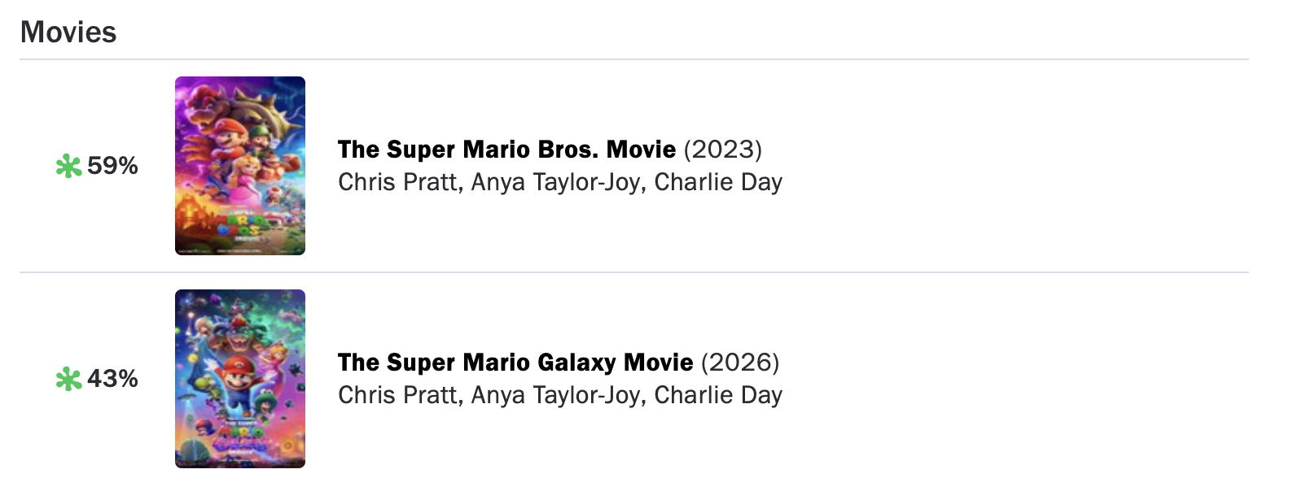Click Anya Taylor-Joy under Super Mario Bros. Movie

[556, 182]
